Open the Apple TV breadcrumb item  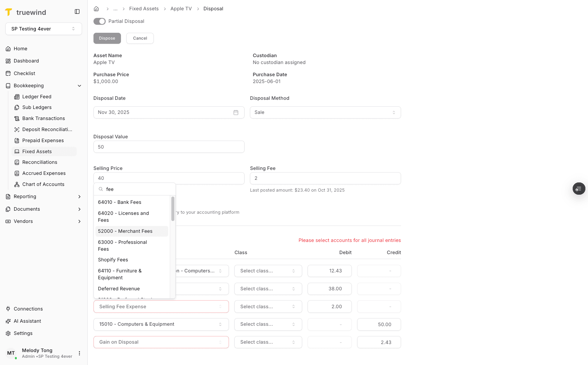[x=181, y=8]
